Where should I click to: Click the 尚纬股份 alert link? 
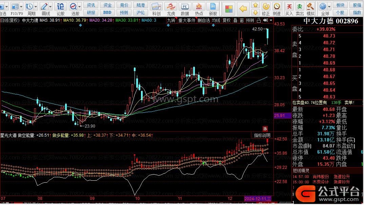tap(321, 177)
